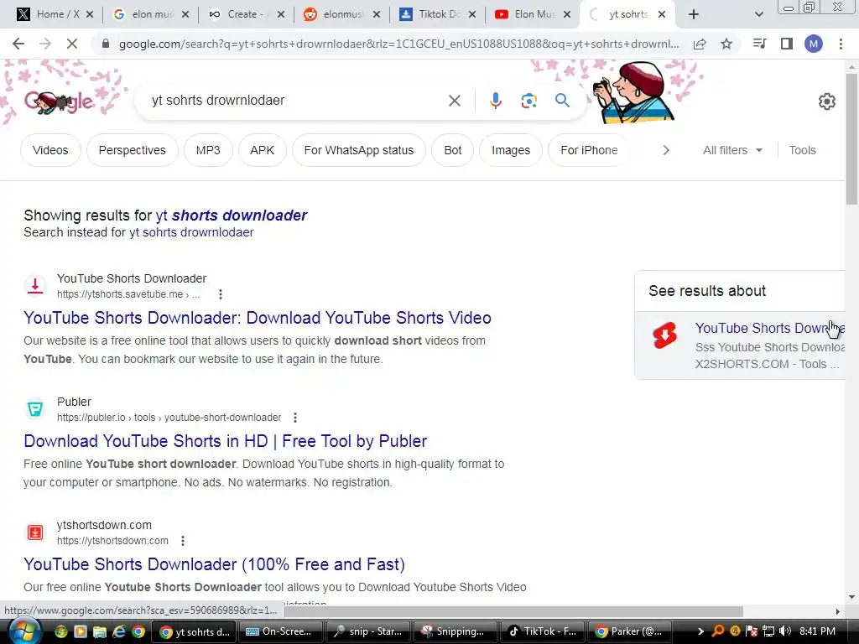Select the MP3 filter chip

click(x=208, y=150)
